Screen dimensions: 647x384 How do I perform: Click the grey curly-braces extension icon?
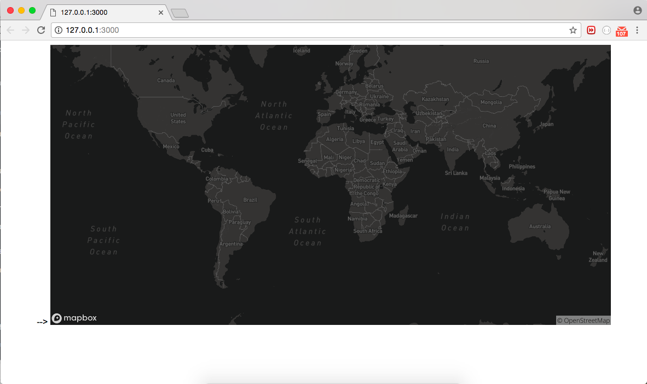coord(606,30)
